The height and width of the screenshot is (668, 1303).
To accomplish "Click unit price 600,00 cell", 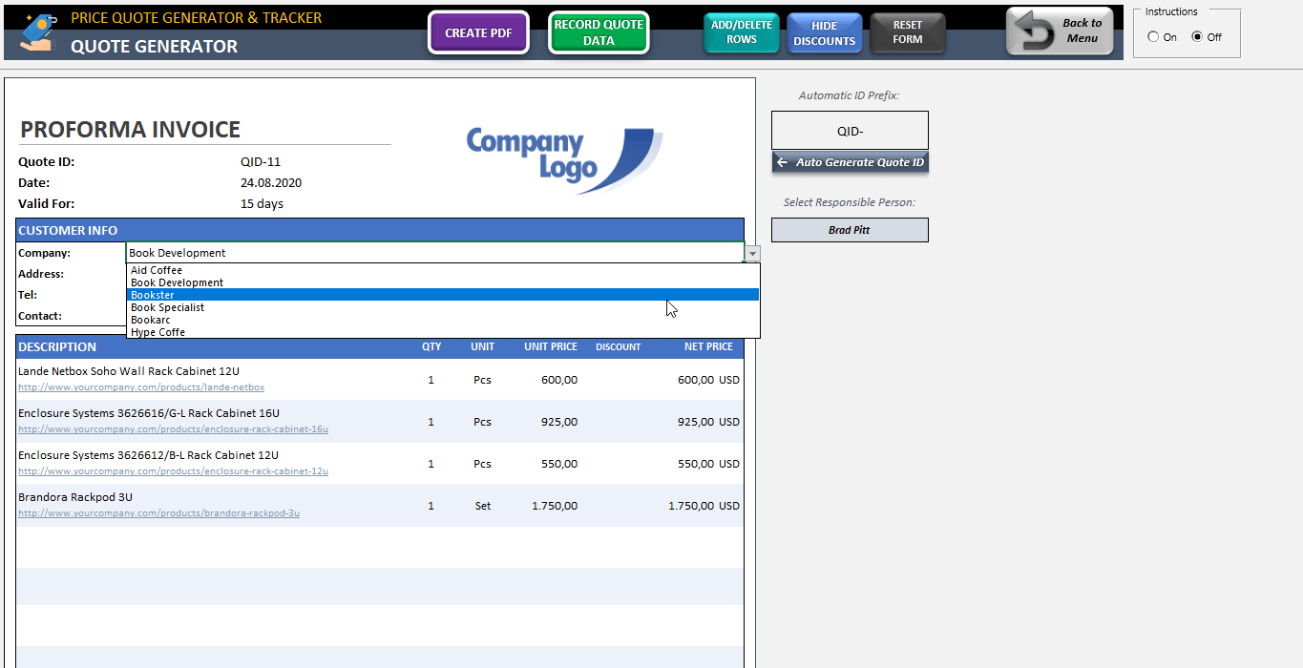I will [559, 380].
